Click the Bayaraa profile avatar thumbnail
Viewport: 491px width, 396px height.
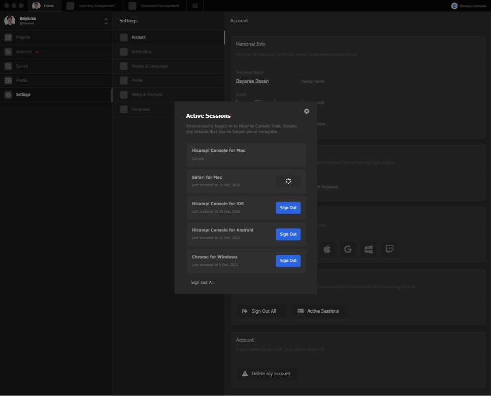9,20
